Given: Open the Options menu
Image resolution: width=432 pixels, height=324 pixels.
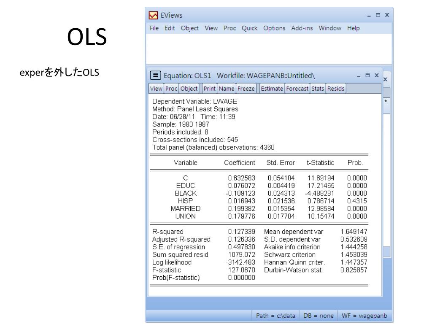Looking at the screenshot, I should click(x=274, y=28).
